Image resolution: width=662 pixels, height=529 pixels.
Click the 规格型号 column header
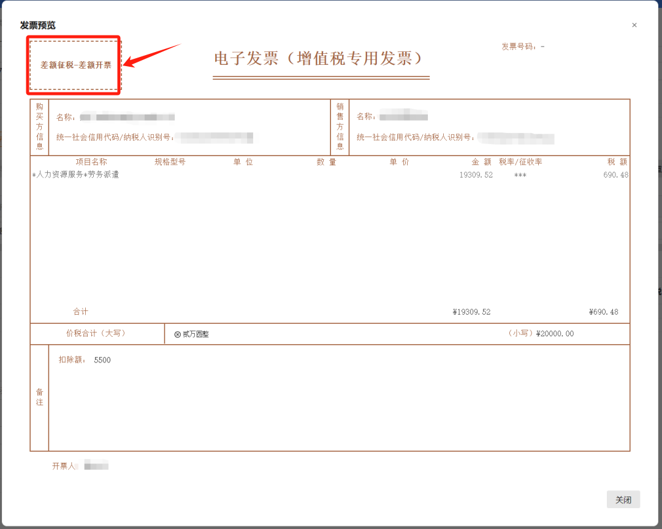click(x=170, y=162)
